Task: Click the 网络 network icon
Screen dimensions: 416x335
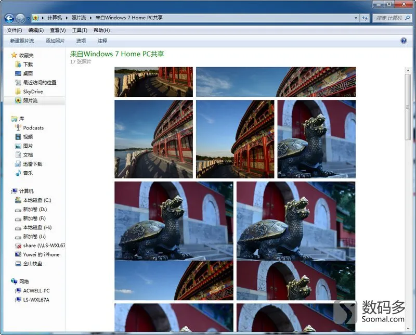Action: [14, 281]
